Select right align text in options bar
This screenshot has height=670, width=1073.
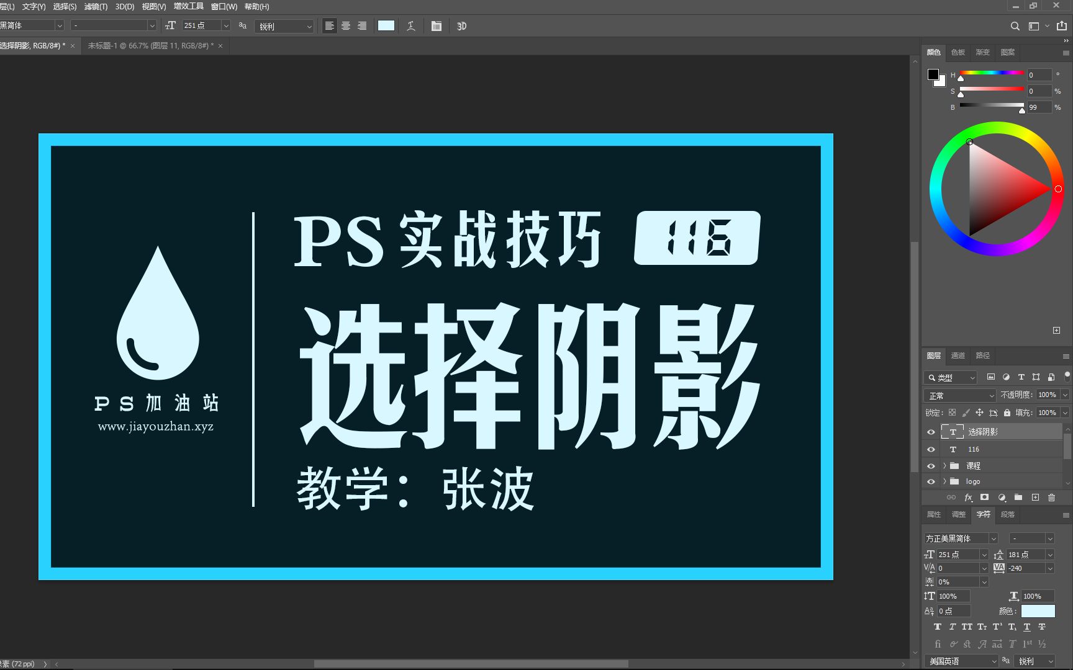(x=362, y=26)
